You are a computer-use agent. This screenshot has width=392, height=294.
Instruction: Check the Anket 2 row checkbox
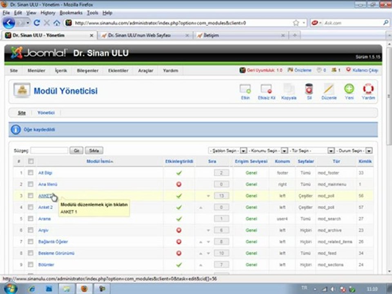coord(31,207)
